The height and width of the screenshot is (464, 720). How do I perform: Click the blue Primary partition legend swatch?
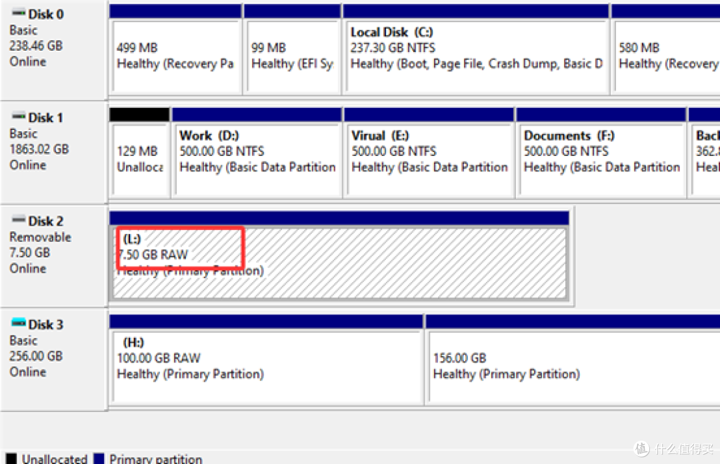[99, 459]
